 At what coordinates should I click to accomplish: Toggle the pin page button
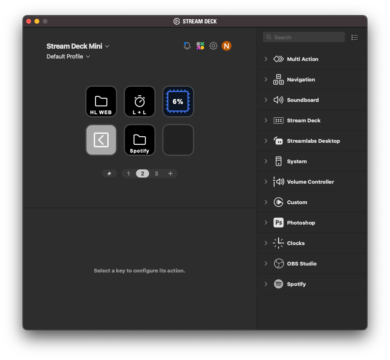point(109,174)
